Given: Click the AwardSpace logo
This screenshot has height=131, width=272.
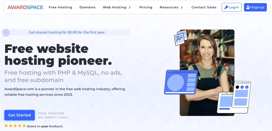Looking at the screenshot, I should pos(25,7).
